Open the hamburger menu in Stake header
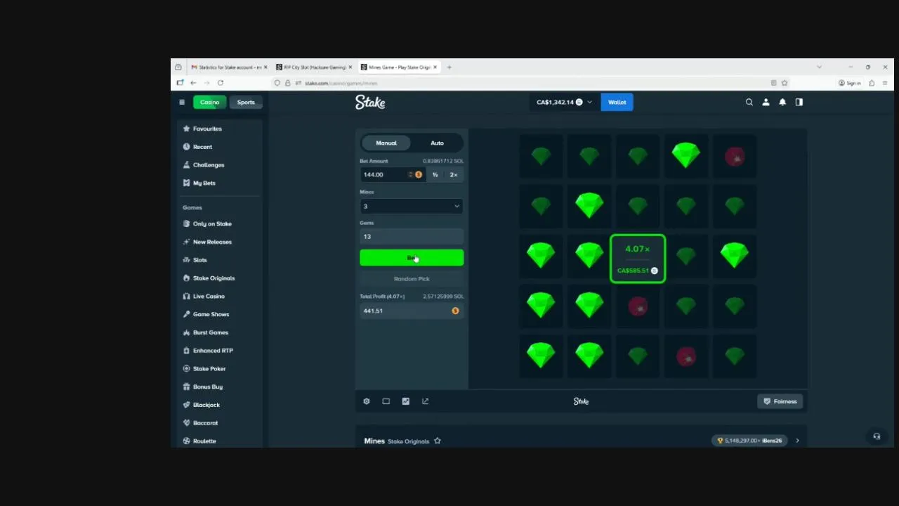The height and width of the screenshot is (506, 899). pos(182,102)
